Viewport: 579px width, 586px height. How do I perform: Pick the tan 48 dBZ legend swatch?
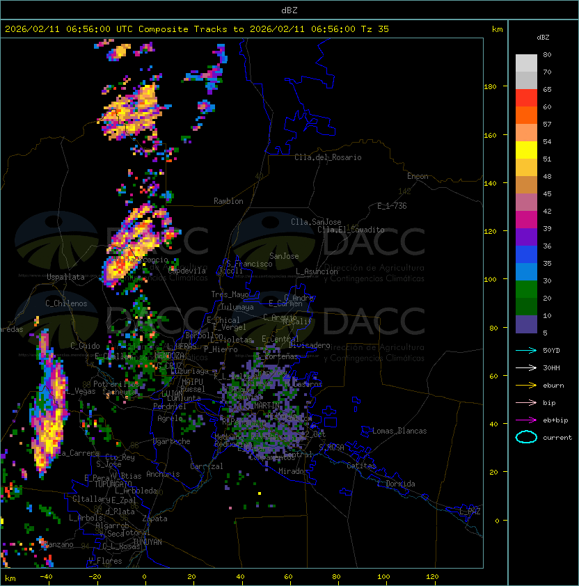point(526,185)
